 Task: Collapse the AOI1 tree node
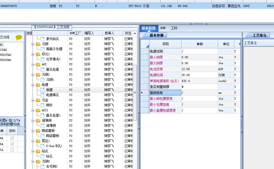click(x=33, y=110)
